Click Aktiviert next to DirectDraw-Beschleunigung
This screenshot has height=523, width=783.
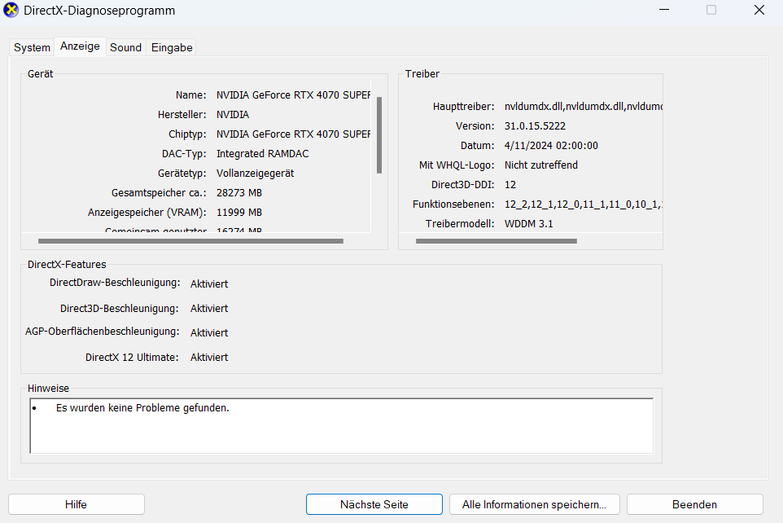tap(209, 283)
